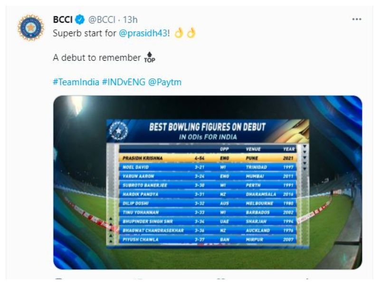Screen dimensions: 380x285
Task: Click the TOP arrow emoji
Action: coord(150,57)
